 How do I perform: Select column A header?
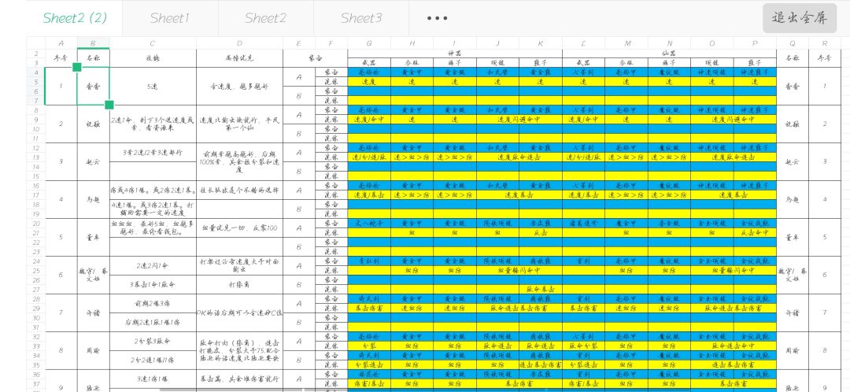(61, 43)
